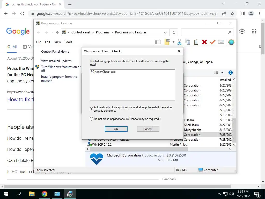Bookmark this page with the star icon
Viewport: 265px width, 199px height.
(232, 13)
